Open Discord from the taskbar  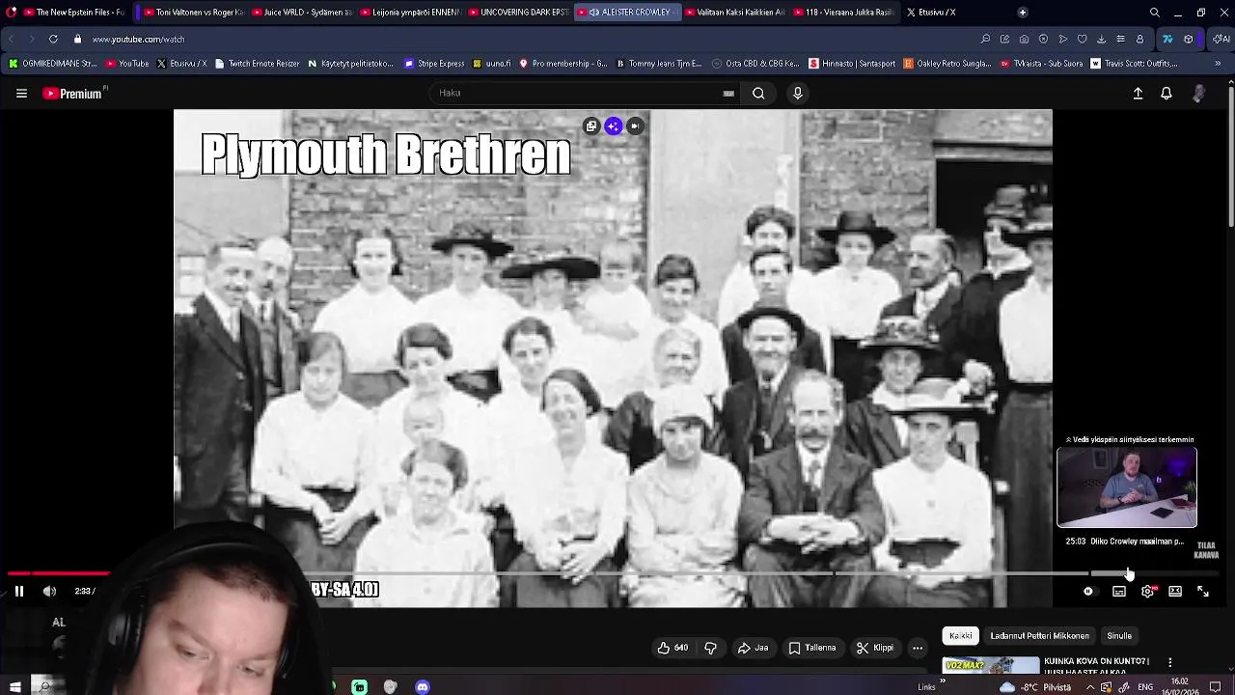point(422,687)
